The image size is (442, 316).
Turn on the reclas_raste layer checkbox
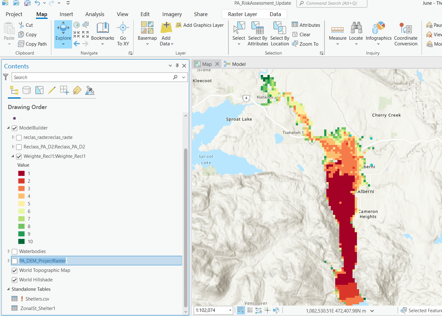point(19,137)
